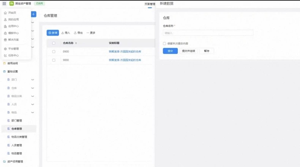Click the 导出 export toolbar icon

(75, 33)
